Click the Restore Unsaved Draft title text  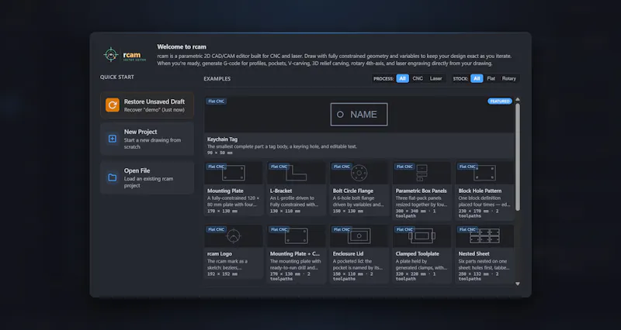pyautogui.click(x=154, y=101)
